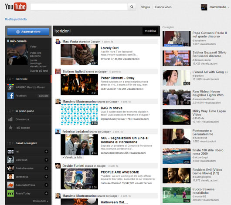Expand Visualizza tutto under federico badaloni
The width and height of the screenshot is (231, 205).
[x=72, y=157]
